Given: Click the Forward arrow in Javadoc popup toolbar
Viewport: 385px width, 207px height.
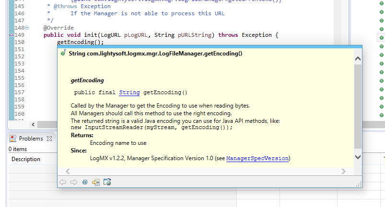Looking at the screenshot, I should pos(74,182).
